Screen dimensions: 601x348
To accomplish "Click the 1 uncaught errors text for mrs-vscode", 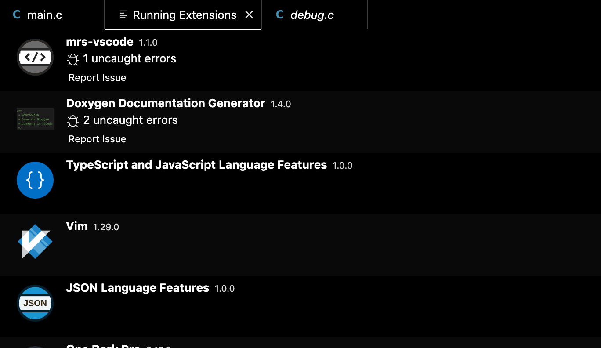I will (x=128, y=58).
